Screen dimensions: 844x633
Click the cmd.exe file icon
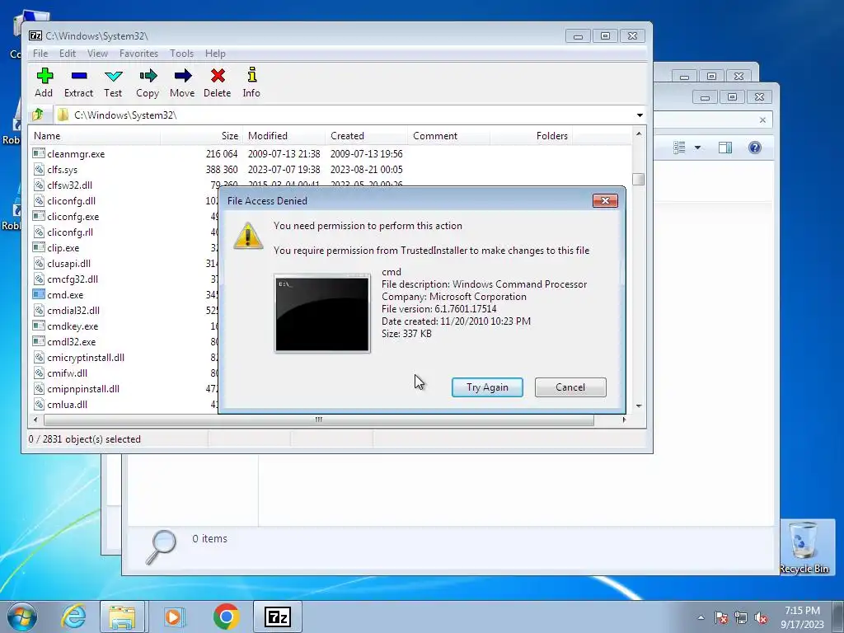pos(38,294)
